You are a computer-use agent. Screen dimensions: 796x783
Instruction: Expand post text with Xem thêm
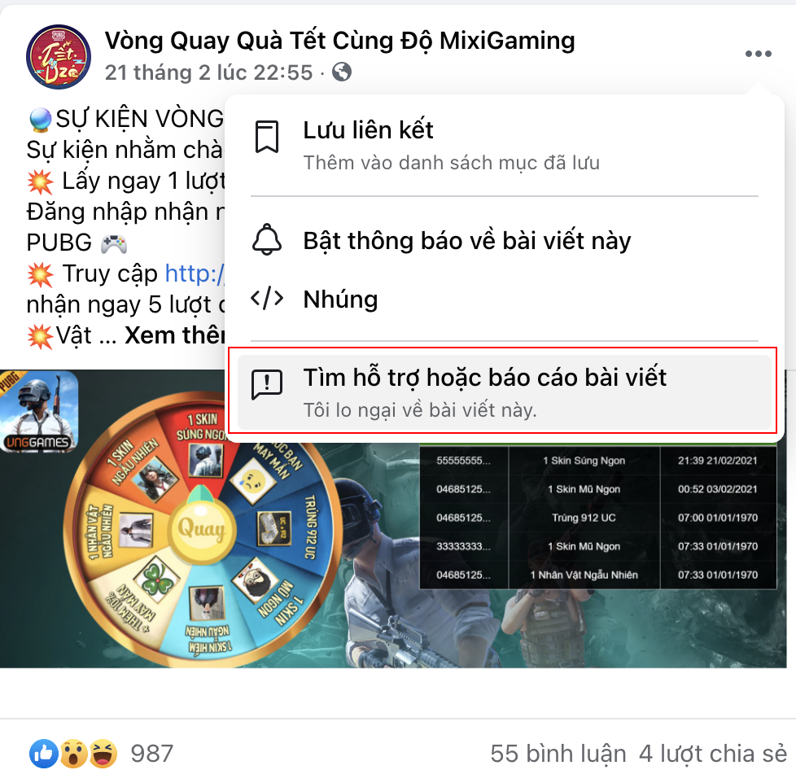pos(175,335)
